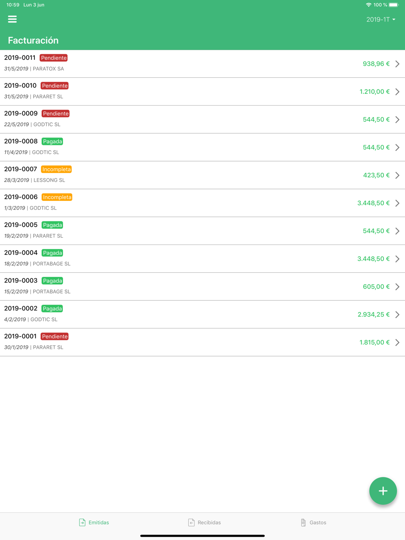
Task: Open the 2019-1T period dropdown
Action: pyautogui.click(x=381, y=19)
